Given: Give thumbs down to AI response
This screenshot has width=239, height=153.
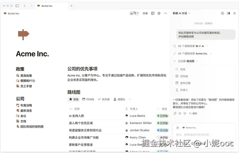Looking at the screenshot, I should [185, 113].
